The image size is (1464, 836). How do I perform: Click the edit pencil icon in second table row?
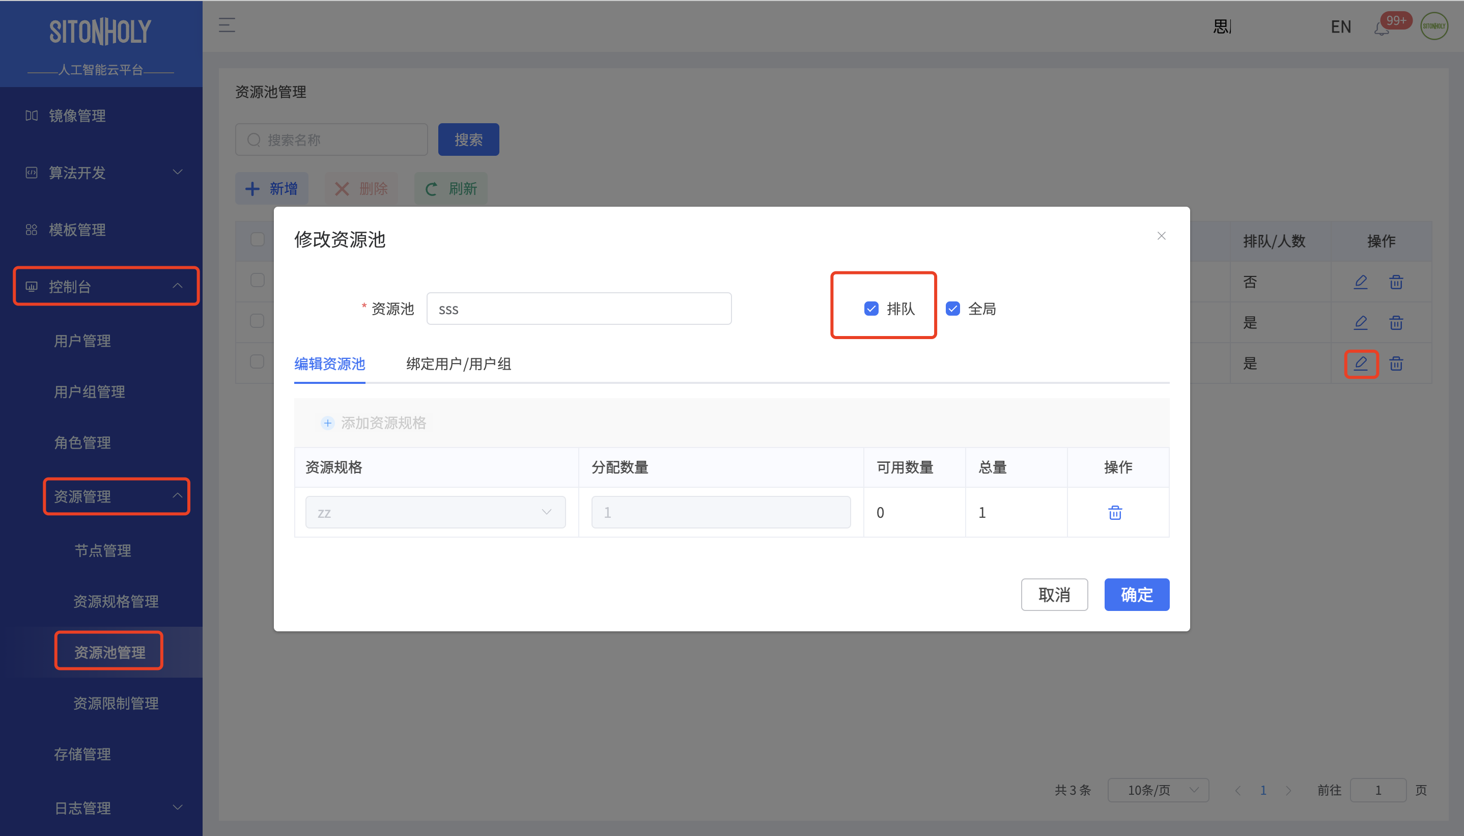pyautogui.click(x=1360, y=323)
